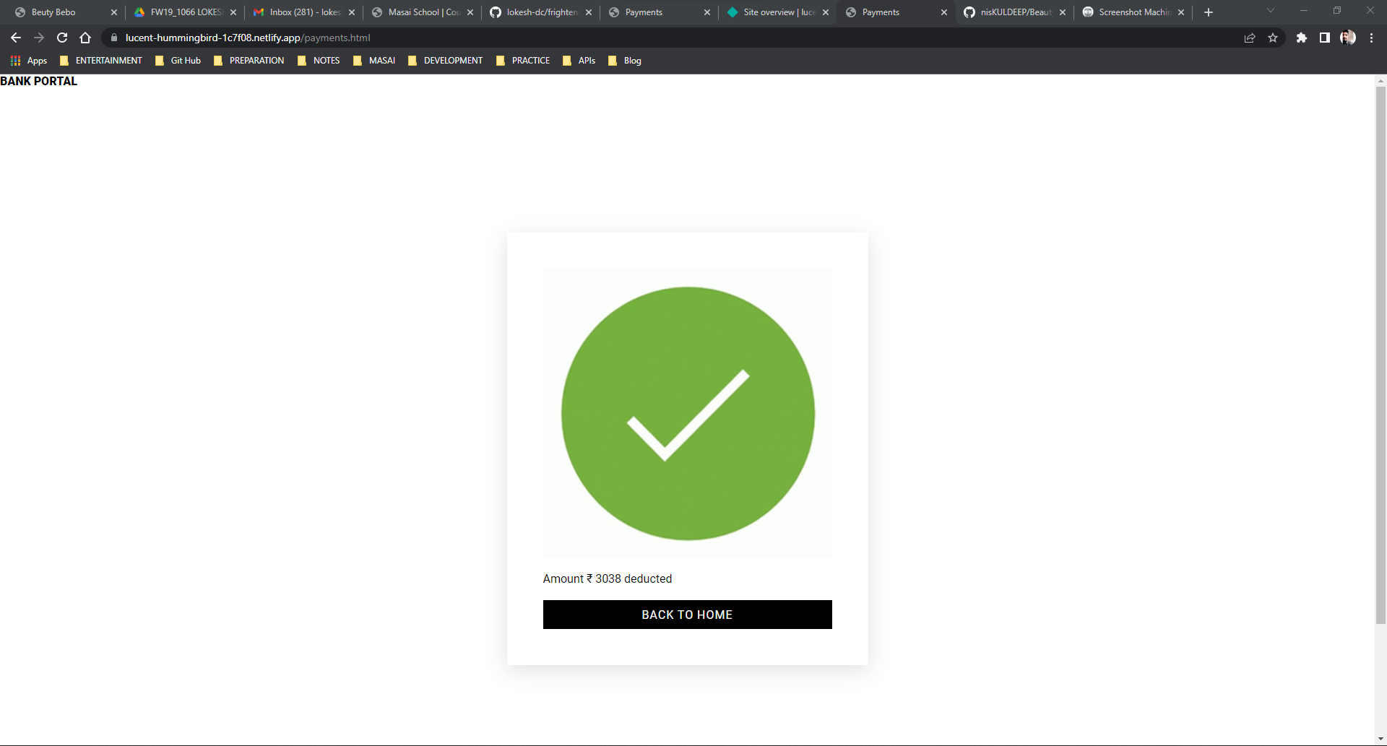This screenshot has height=746, width=1387.
Task: Click the Home icon in the toolbar
Action: coord(85,38)
